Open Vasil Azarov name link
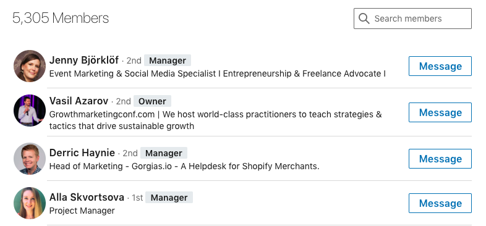The width and height of the screenshot is (486, 226). (79, 101)
